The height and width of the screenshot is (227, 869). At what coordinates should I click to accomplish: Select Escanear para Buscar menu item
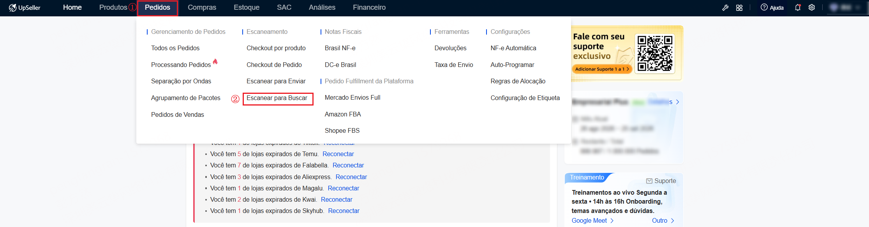point(277,98)
